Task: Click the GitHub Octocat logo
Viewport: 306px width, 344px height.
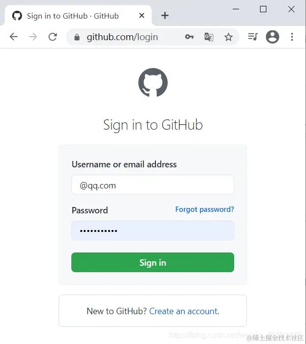Action: pyautogui.click(x=153, y=83)
